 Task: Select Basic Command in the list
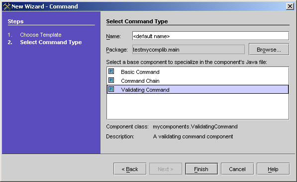[198, 72]
